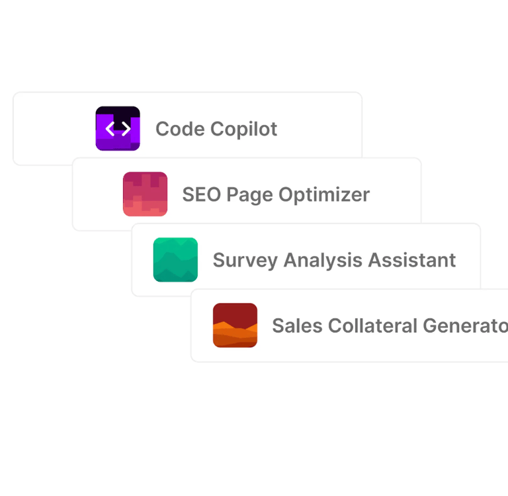Click the word "Assistant" in third card

[411, 260]
